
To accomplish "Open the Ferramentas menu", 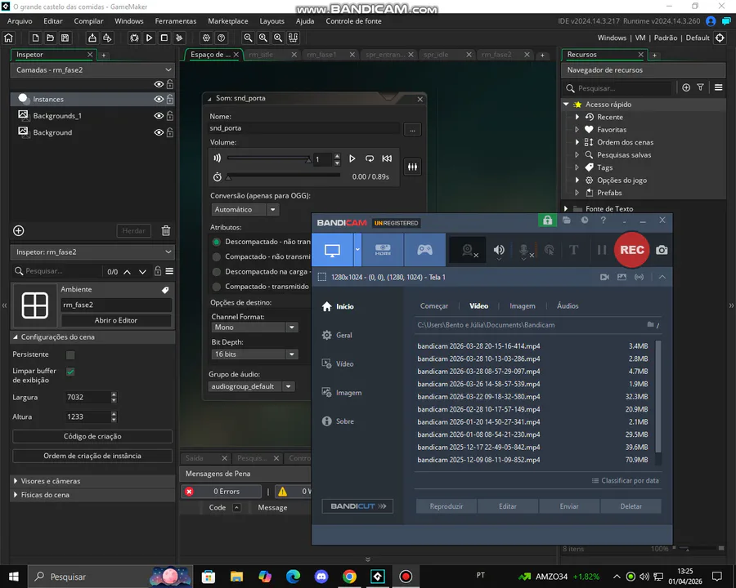I will point(176,21).
